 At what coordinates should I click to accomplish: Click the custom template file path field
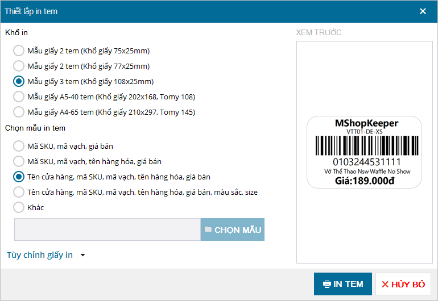107,229
